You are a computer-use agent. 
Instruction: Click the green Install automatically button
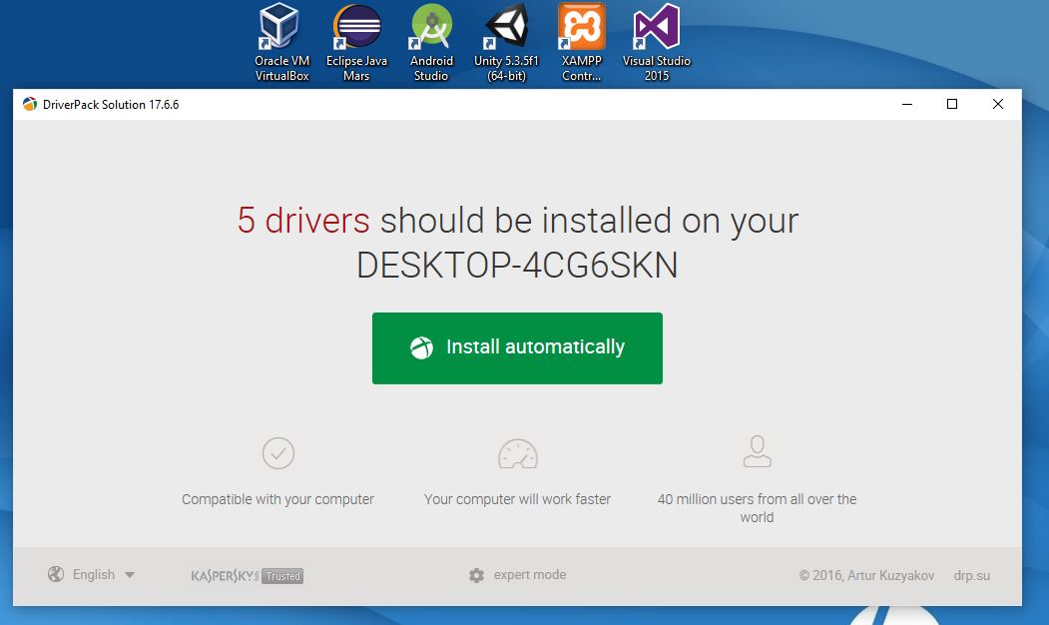coord(517,348)
